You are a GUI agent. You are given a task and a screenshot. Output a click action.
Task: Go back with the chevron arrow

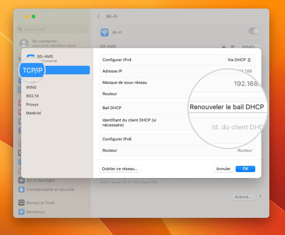98,17
